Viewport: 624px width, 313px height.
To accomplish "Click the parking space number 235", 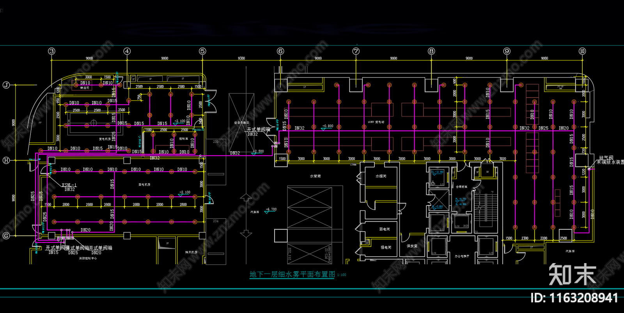I will pyautogui.click(x=216, y=141).
